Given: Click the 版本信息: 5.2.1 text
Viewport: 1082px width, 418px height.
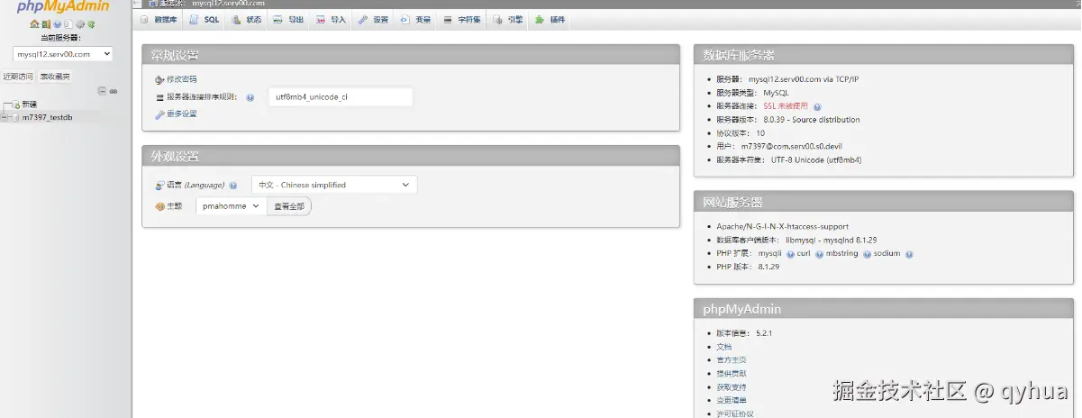Looking at the screenshot, I should point(744,332).
